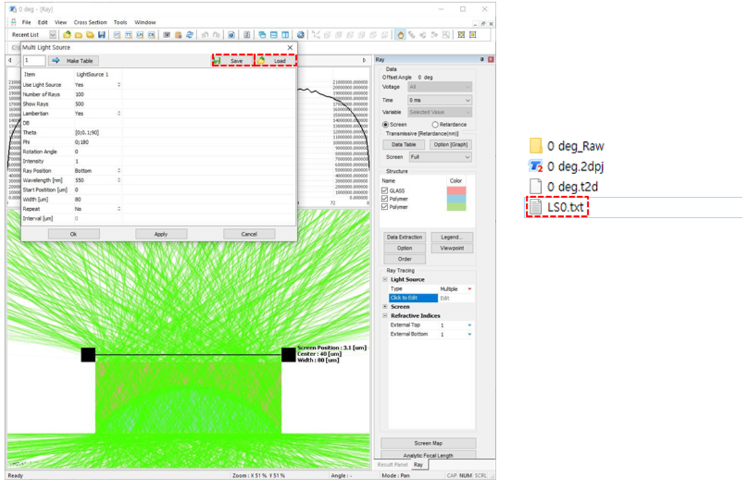Select the Retardance radio button
Image resolution: width=747 pixels, height=484 pixels.
pyautogui.click(x=435, y=125)
